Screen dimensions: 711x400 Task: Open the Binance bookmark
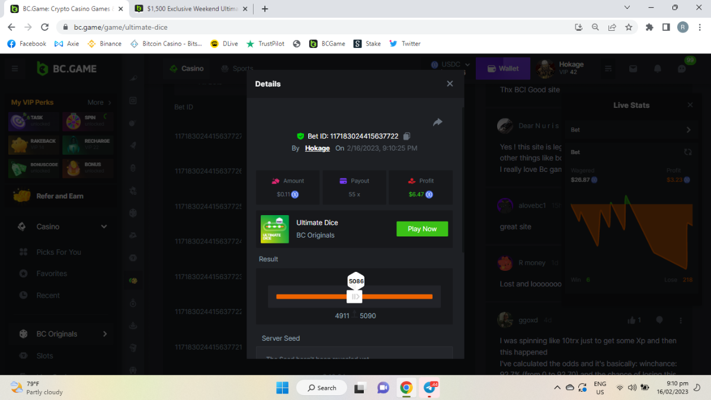[x=104, y=43]
